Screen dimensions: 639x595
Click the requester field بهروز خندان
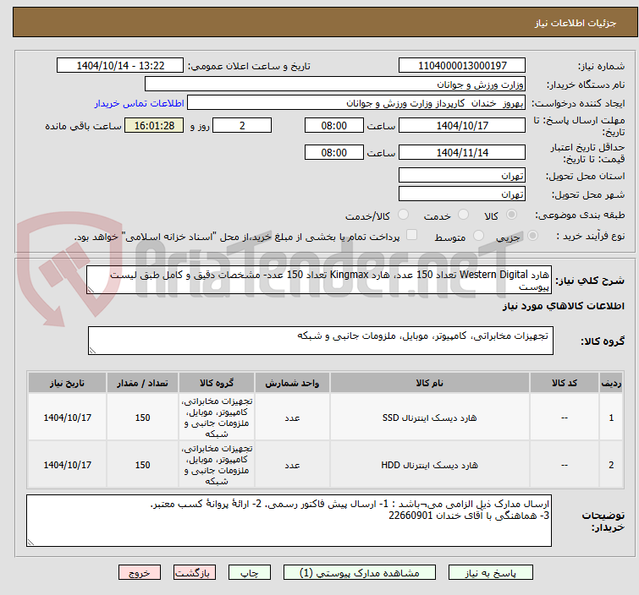point(355,103)
